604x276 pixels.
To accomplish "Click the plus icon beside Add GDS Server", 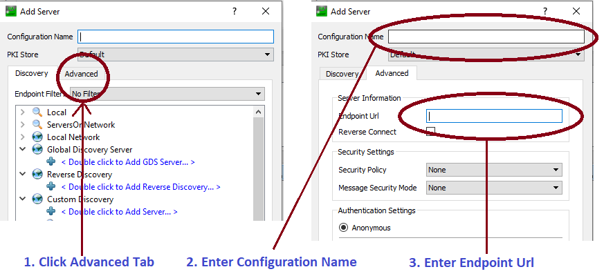I will point(51,162).
